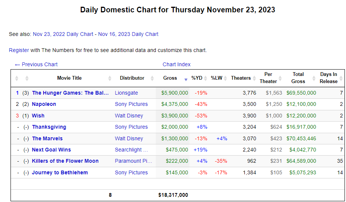Sort by first rank column arrows
The height and width of the screenshot is (202, 346).
(x=17, y=78)
